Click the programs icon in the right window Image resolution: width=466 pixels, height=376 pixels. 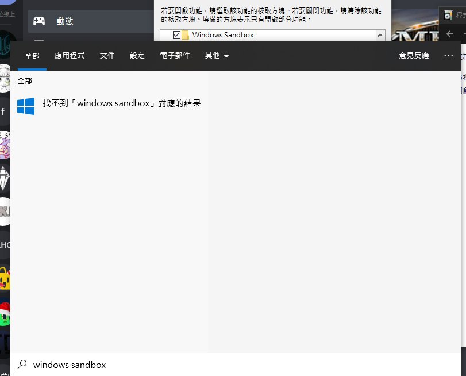point(448,15)
